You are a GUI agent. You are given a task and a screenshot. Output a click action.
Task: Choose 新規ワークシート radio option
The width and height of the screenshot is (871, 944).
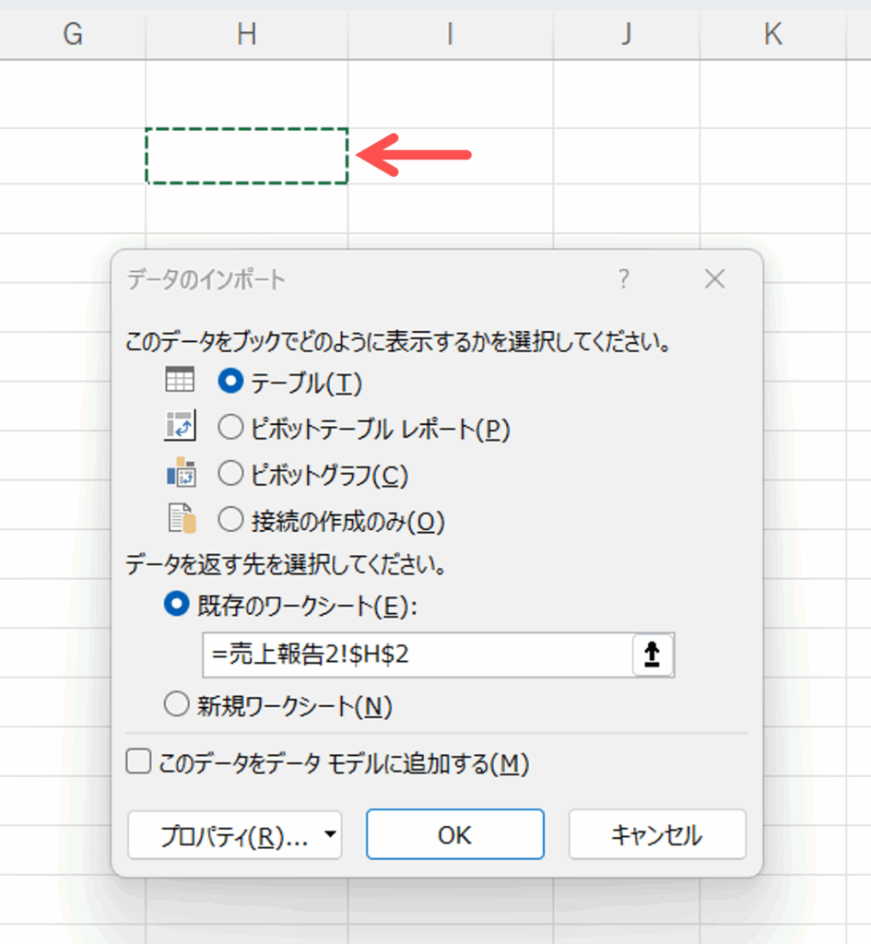point(176,706)
